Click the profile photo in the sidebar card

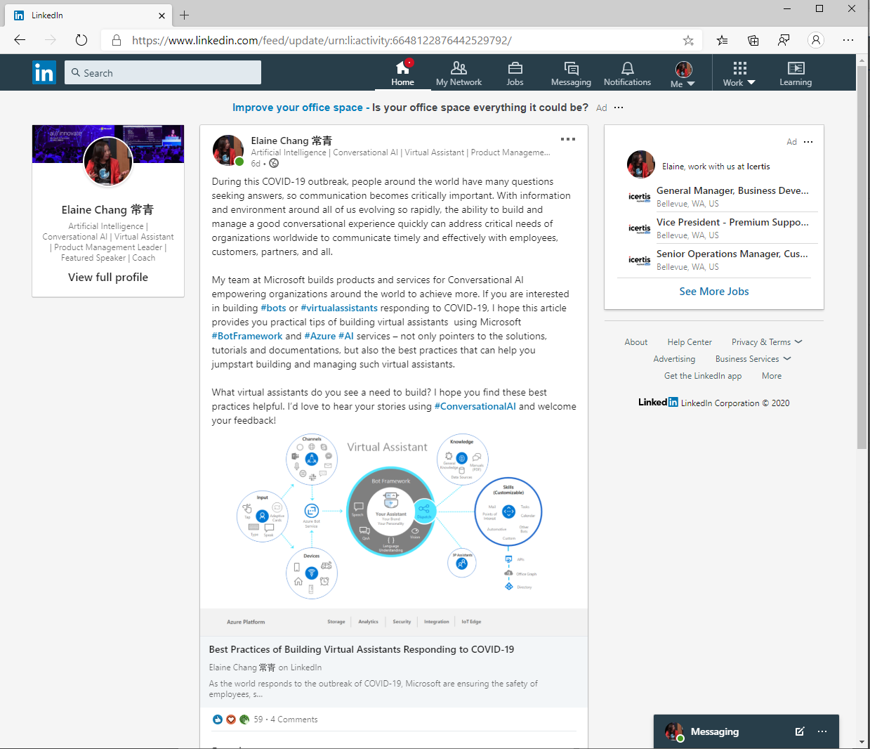click(108, 162)
